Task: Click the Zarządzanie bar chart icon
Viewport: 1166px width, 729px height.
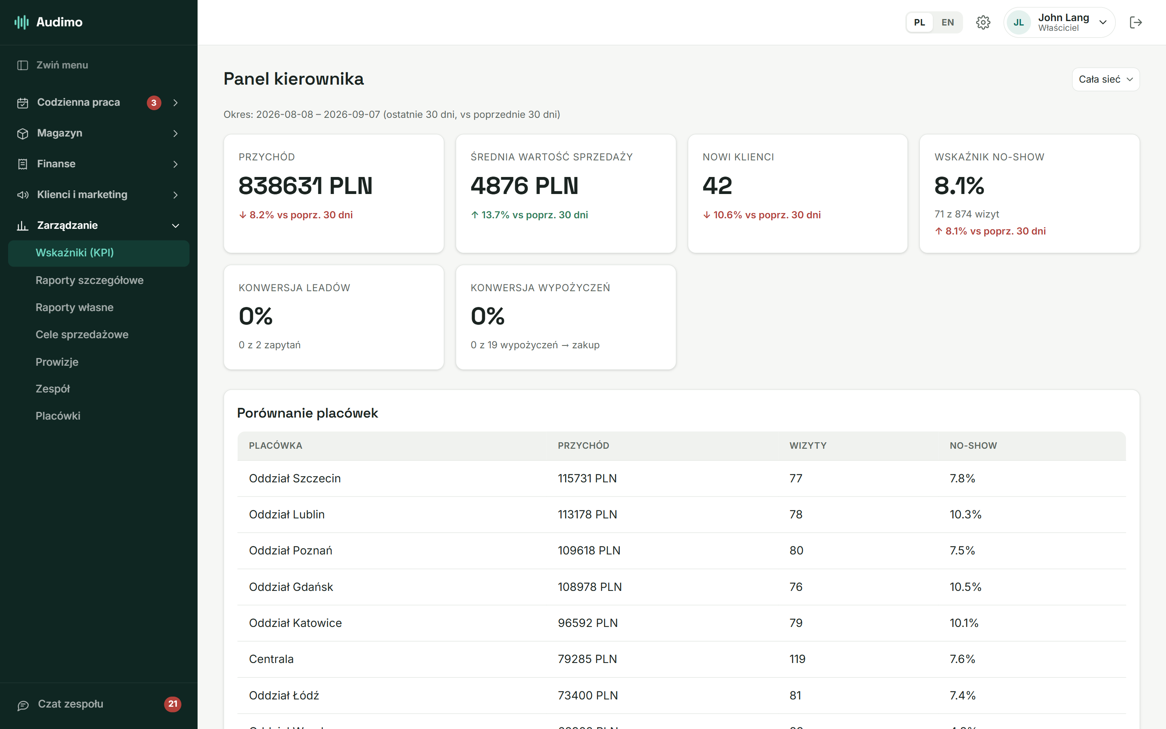Action: [23, 226]
